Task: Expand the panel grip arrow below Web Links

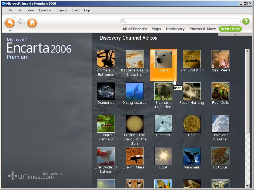Action: tap(235, 34)
